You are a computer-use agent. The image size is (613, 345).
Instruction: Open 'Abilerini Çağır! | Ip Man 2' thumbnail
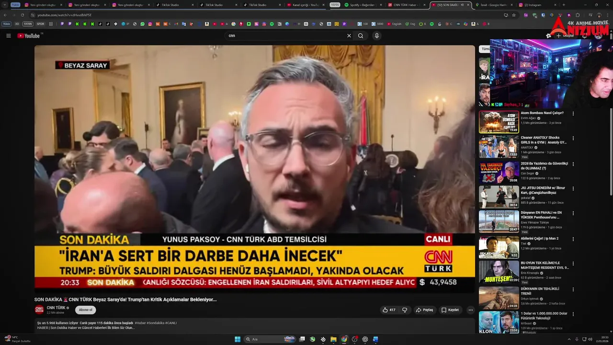(x=499, y=247)
